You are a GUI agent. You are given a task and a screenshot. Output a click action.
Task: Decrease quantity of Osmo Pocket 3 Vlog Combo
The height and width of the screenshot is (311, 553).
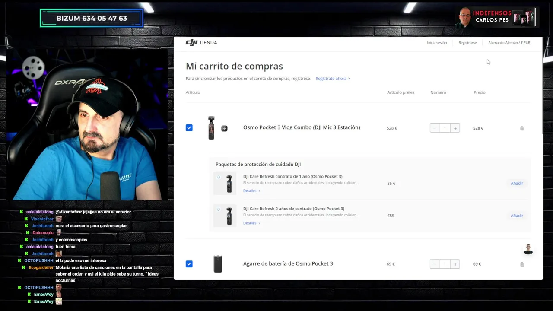coord(435,128)
